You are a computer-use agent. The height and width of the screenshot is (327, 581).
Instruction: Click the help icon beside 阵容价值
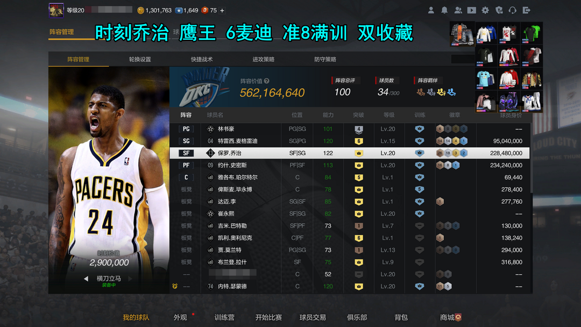(x=267, y=81)
